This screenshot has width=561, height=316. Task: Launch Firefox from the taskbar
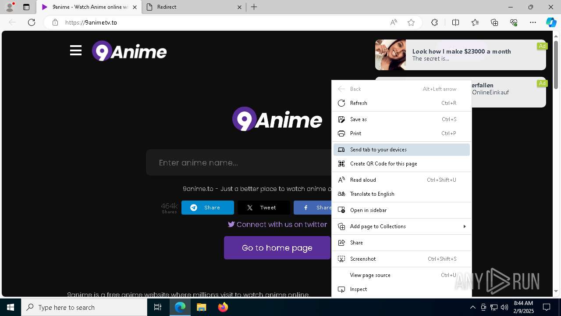(223, 307)
